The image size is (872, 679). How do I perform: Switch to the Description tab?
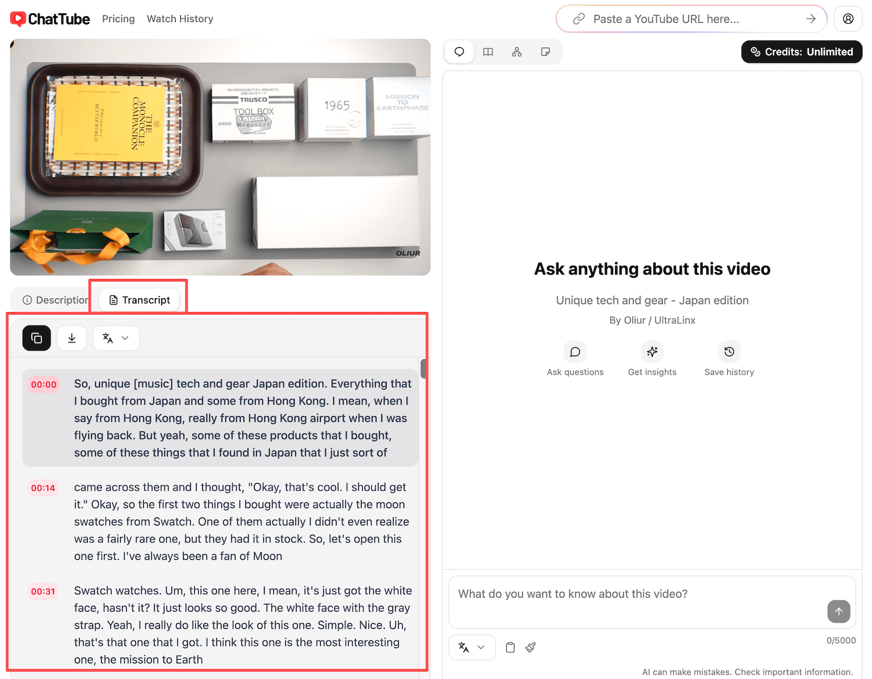point(56,299)
